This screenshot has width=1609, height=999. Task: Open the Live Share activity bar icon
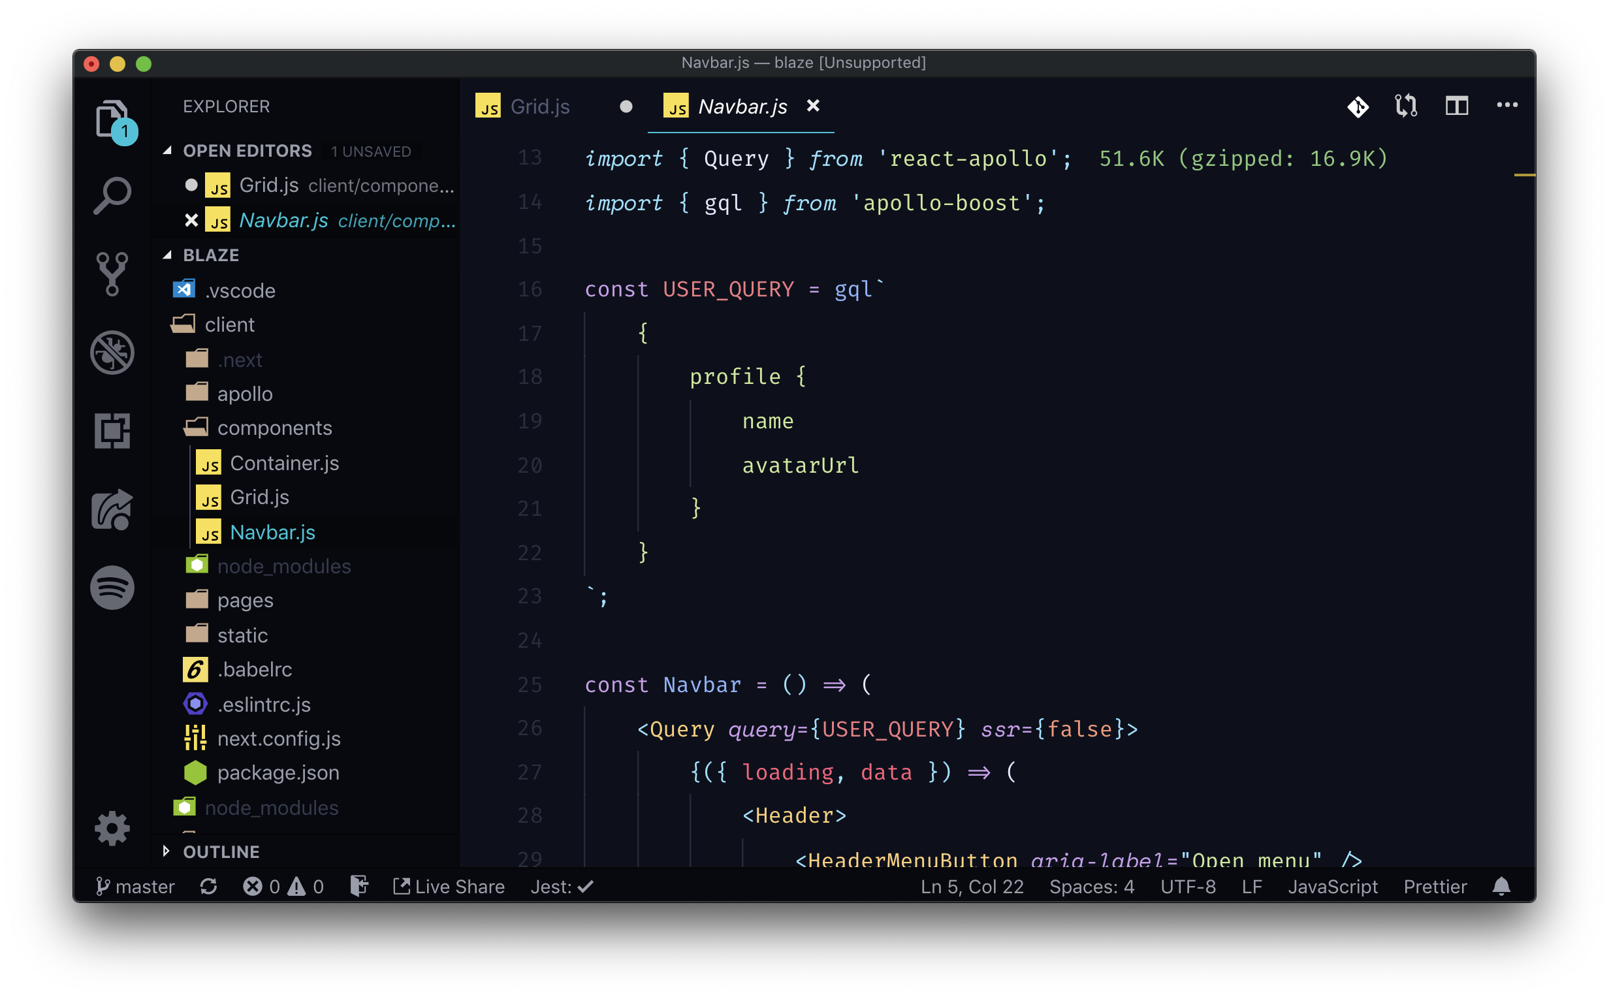pyautogui.click(x=112, y=509)
